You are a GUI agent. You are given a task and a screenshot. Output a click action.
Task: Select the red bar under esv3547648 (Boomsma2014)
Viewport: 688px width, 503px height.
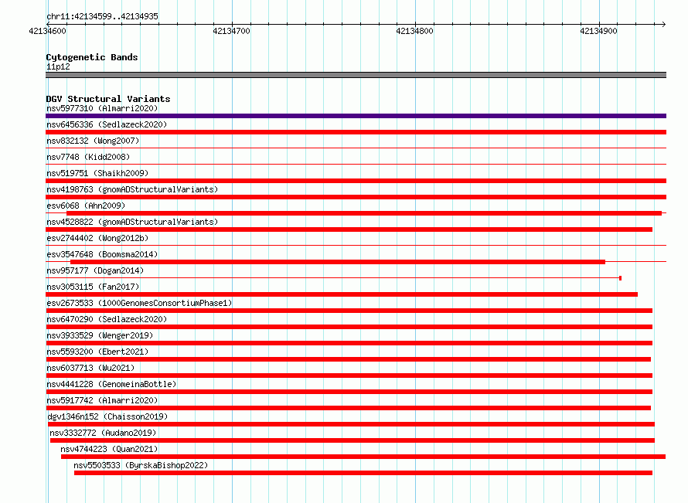coord(338,262)
